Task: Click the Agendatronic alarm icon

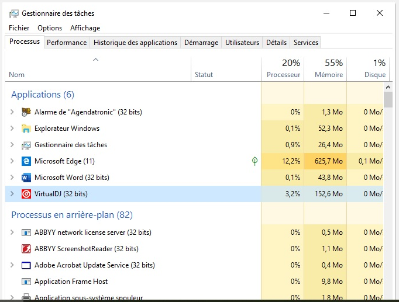Action: pyautogui.click(x=26, y=112)
